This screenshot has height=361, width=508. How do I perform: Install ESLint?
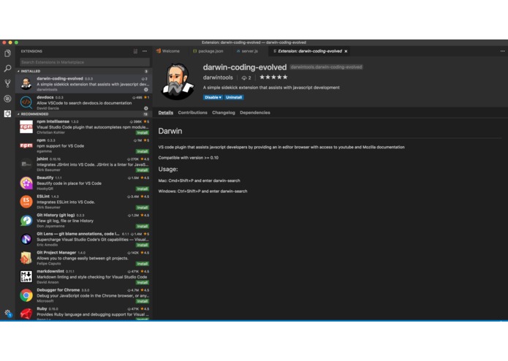pos(143,208)
